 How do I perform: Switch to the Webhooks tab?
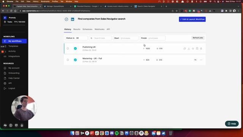(99, 29)
